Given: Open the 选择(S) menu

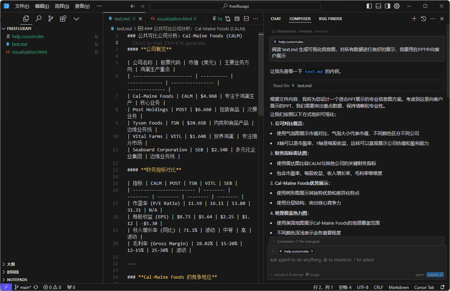Looking at the screenshot, I should pyautogui.click(x=62, y=6).
